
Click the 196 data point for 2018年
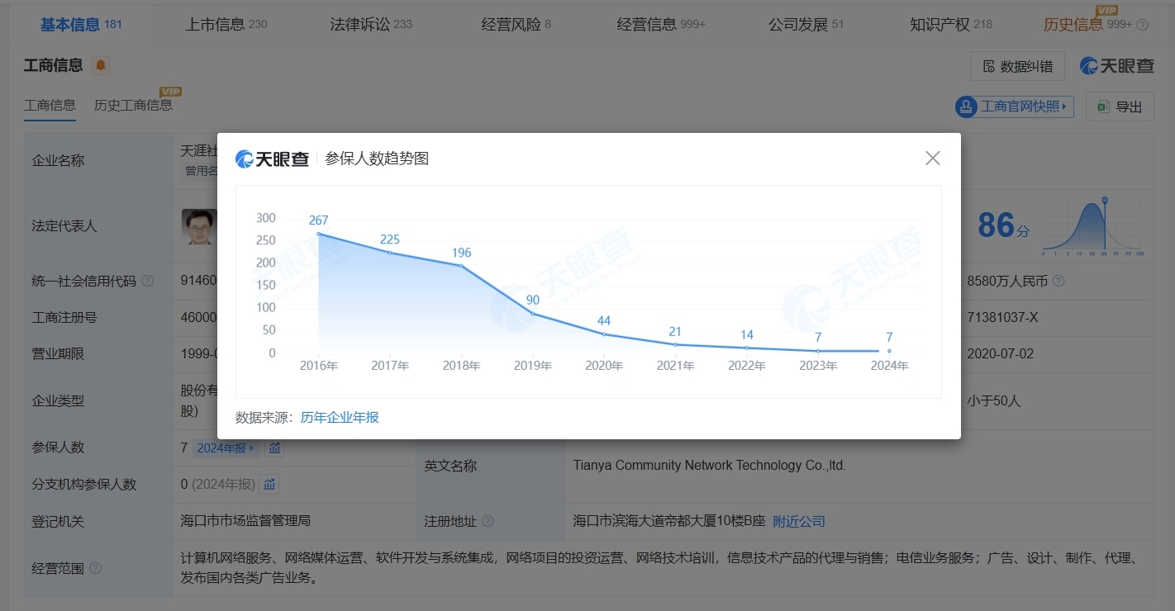coord(461,265)
